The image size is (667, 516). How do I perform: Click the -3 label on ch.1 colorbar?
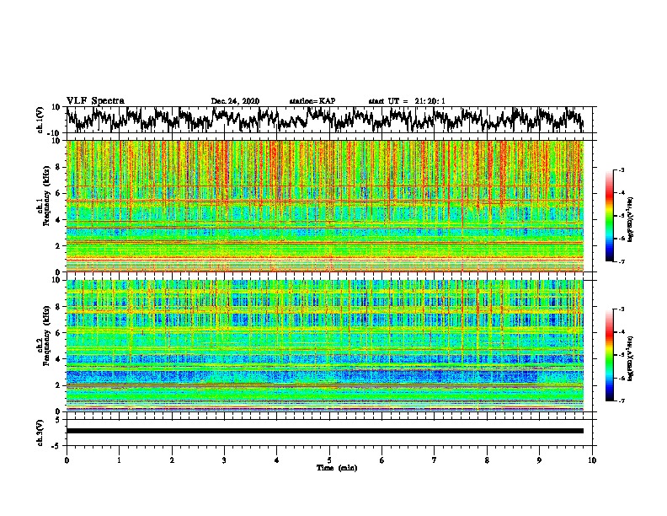(621, 169)
